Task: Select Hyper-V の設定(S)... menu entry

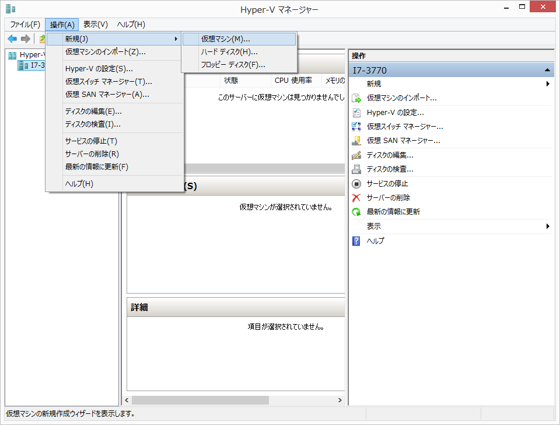Action: pyautogui.click(x=114, y=69)
